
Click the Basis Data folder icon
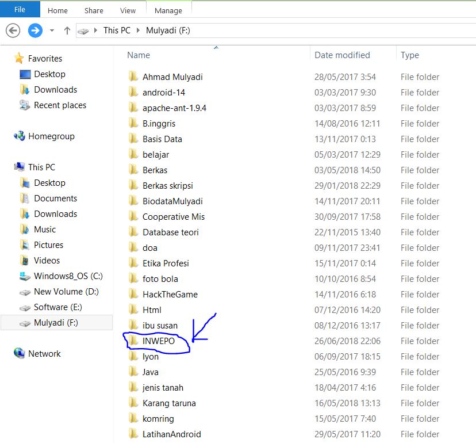click(x=133, y=138)
